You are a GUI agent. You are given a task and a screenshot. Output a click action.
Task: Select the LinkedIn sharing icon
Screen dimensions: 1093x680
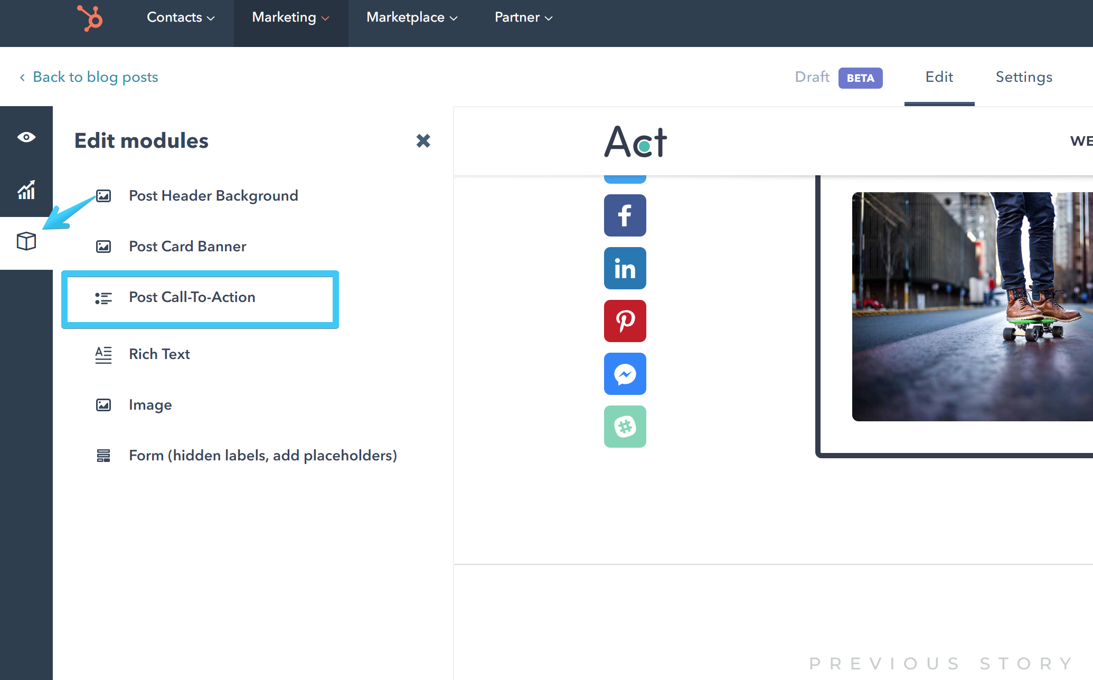[625, 268]
